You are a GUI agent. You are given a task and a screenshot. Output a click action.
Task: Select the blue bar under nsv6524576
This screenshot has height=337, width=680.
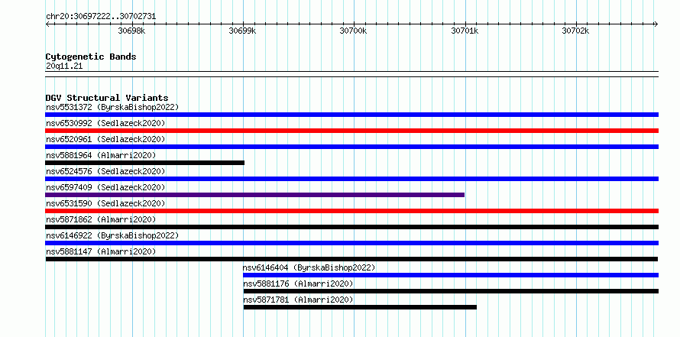coord(351,179)
